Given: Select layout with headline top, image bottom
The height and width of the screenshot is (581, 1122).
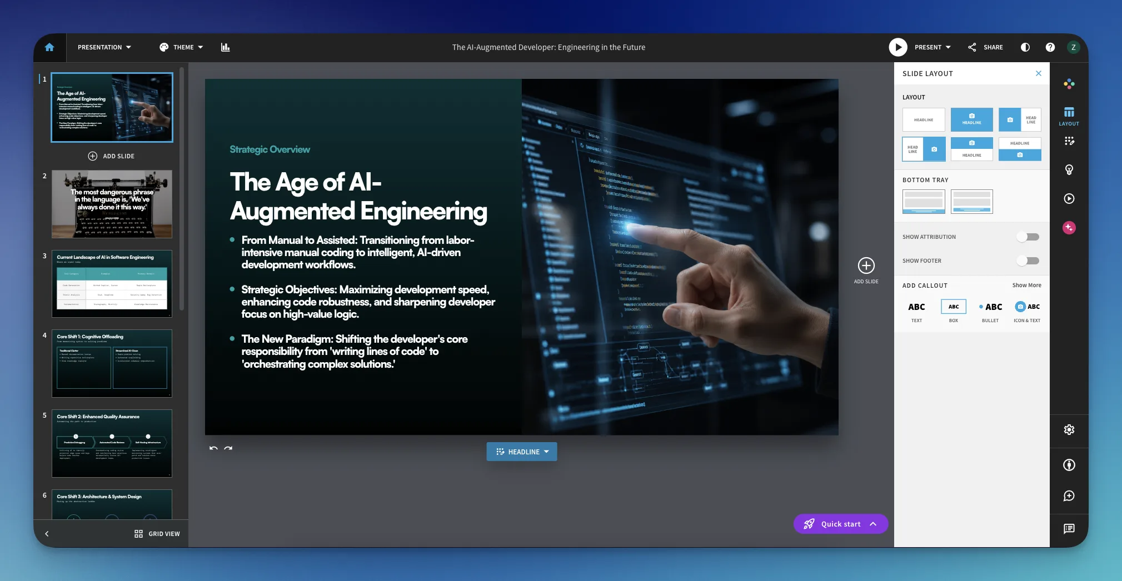Looking at the screenshot, I should 1020,149.
